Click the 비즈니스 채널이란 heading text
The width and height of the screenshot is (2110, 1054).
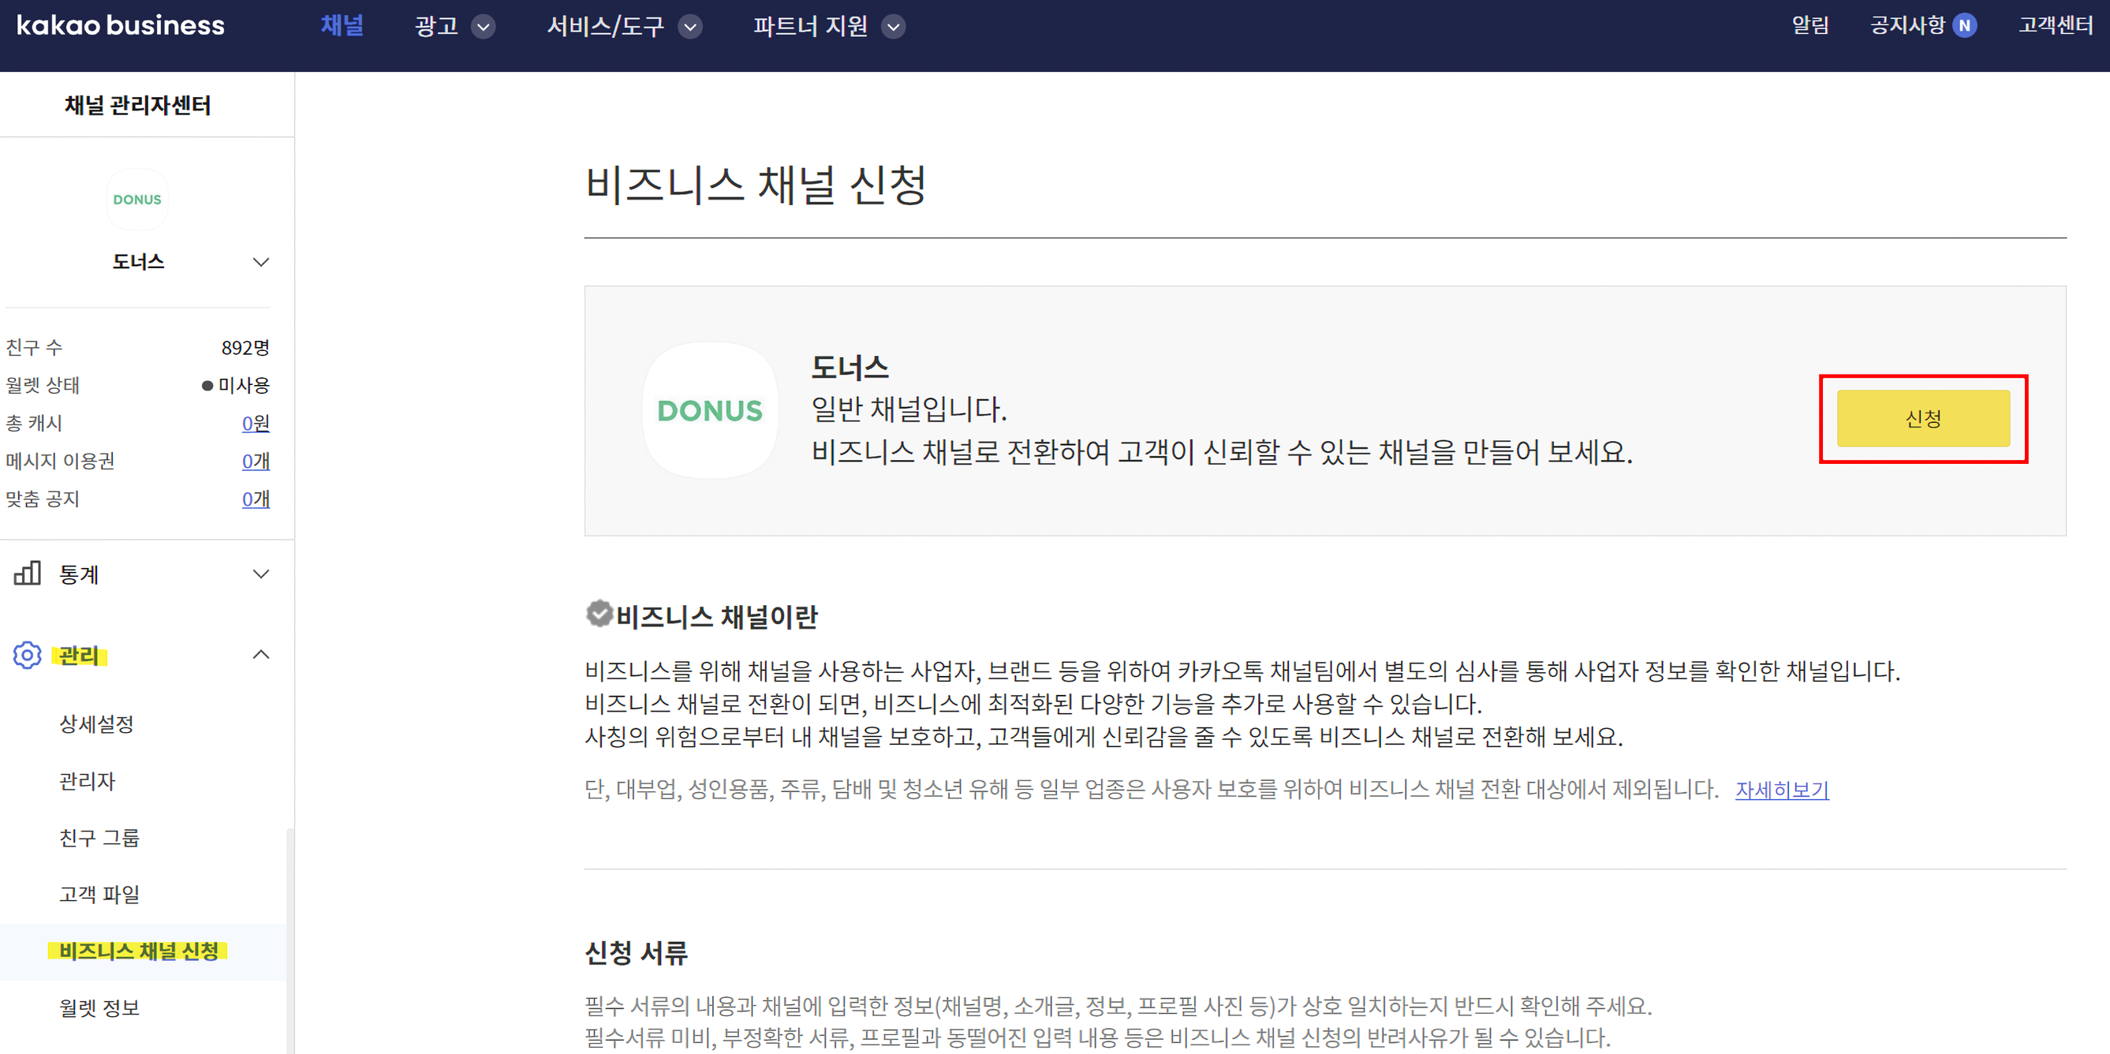point(717,617)
